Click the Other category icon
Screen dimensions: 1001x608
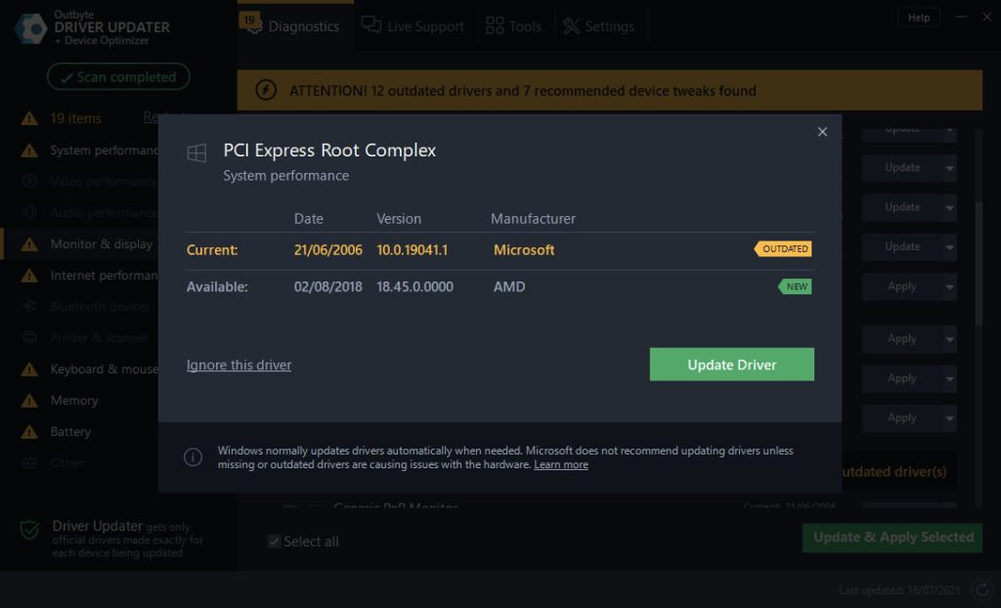tap(29, 462)
